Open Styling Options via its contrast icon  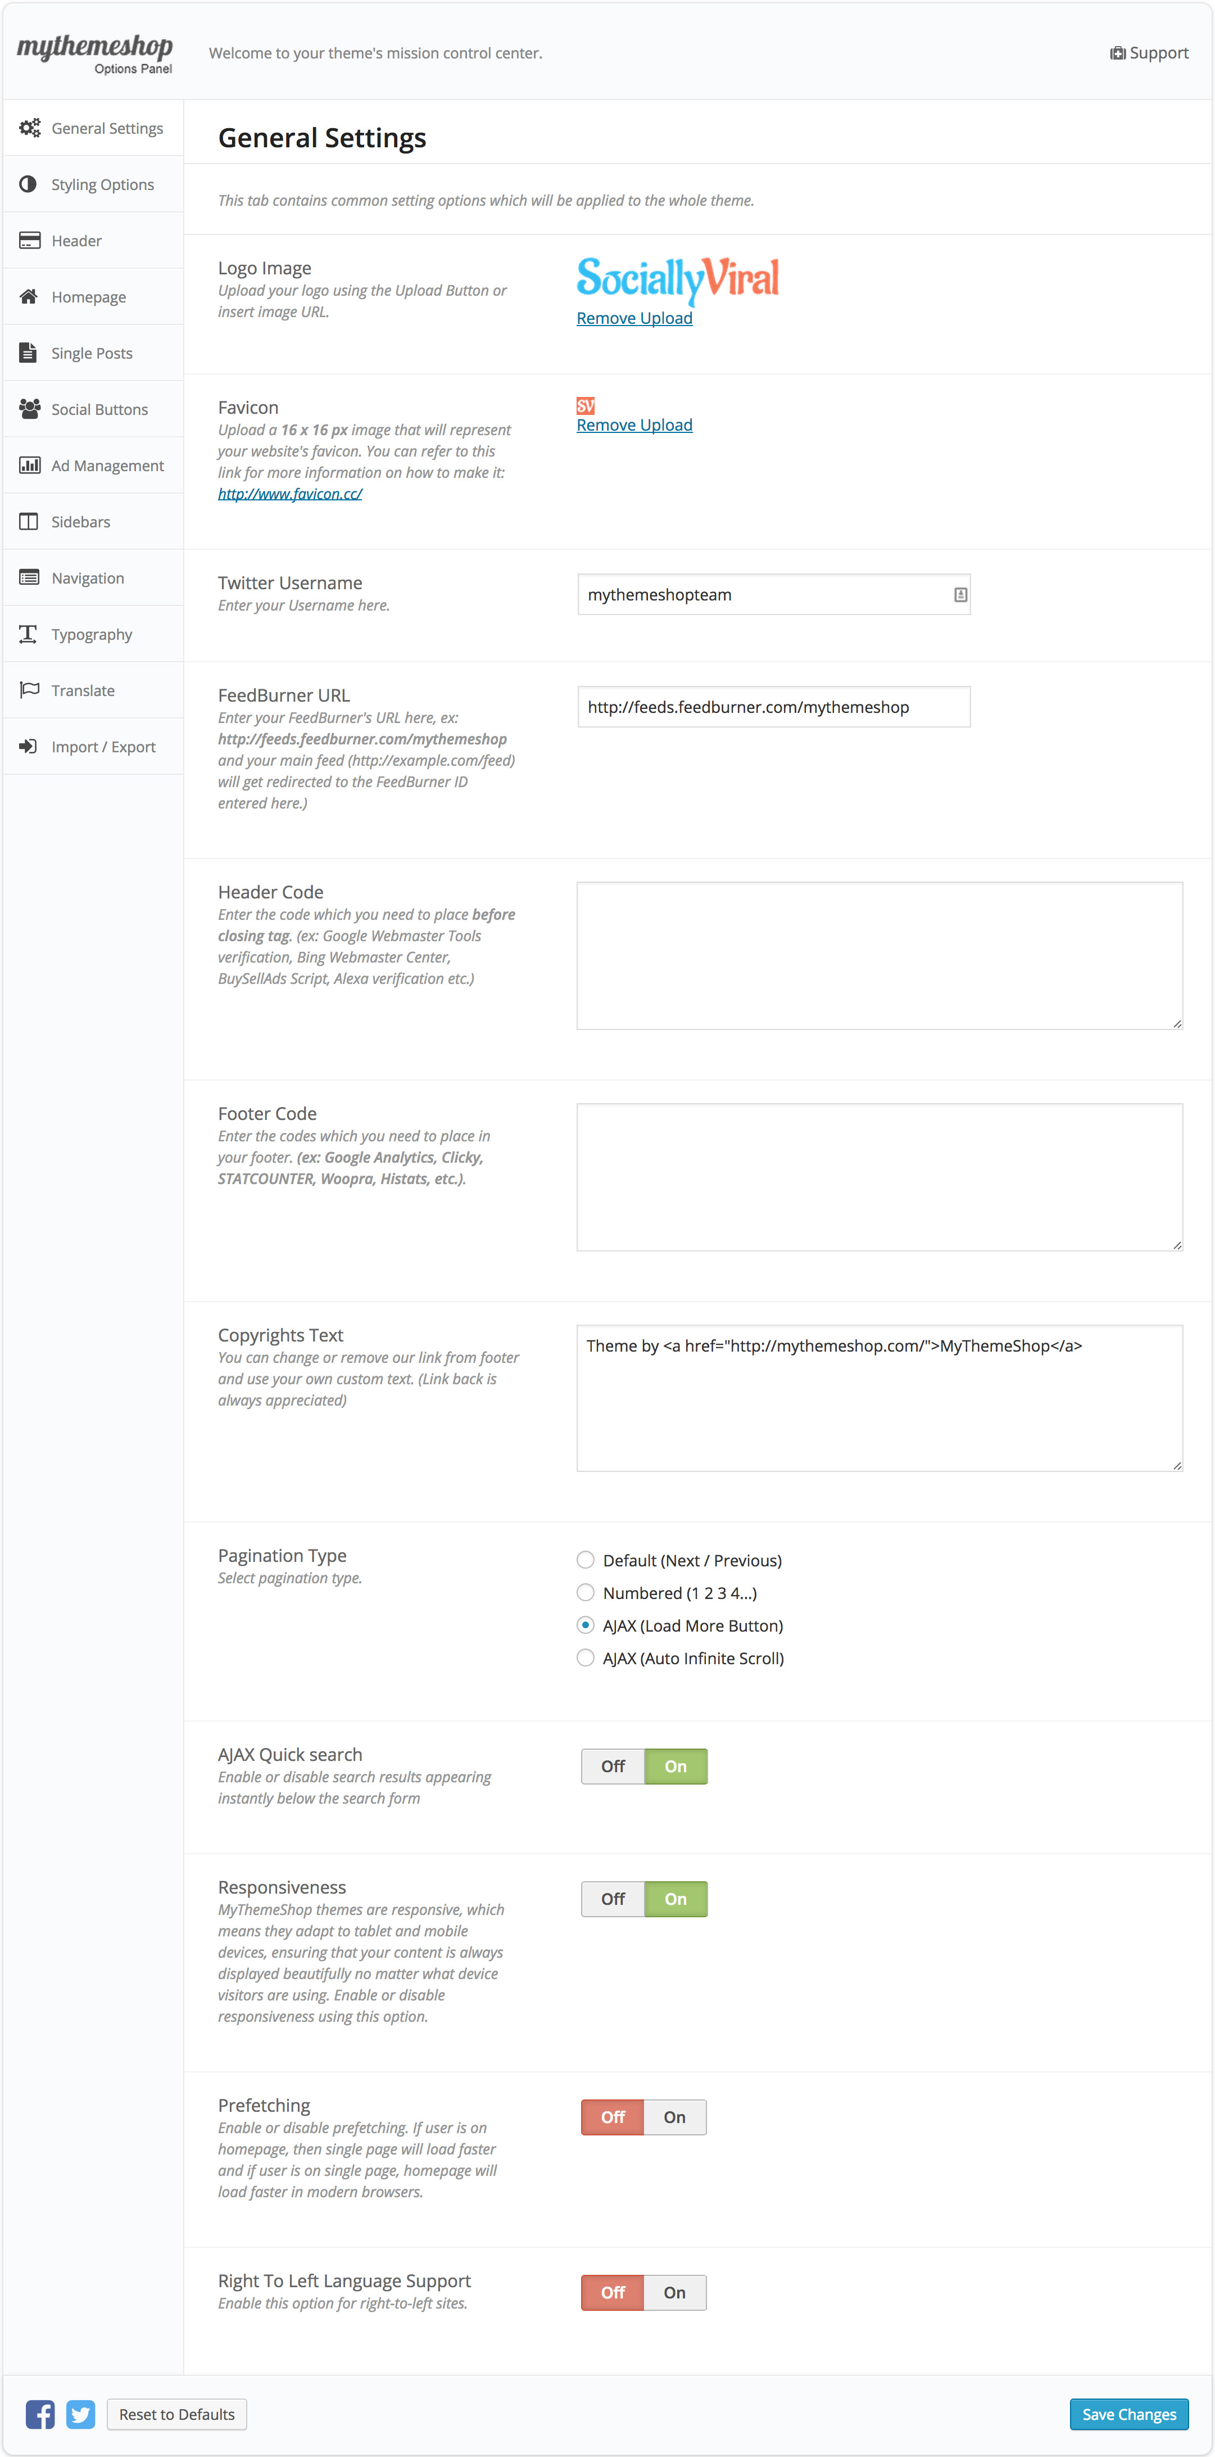coord(29,184)
